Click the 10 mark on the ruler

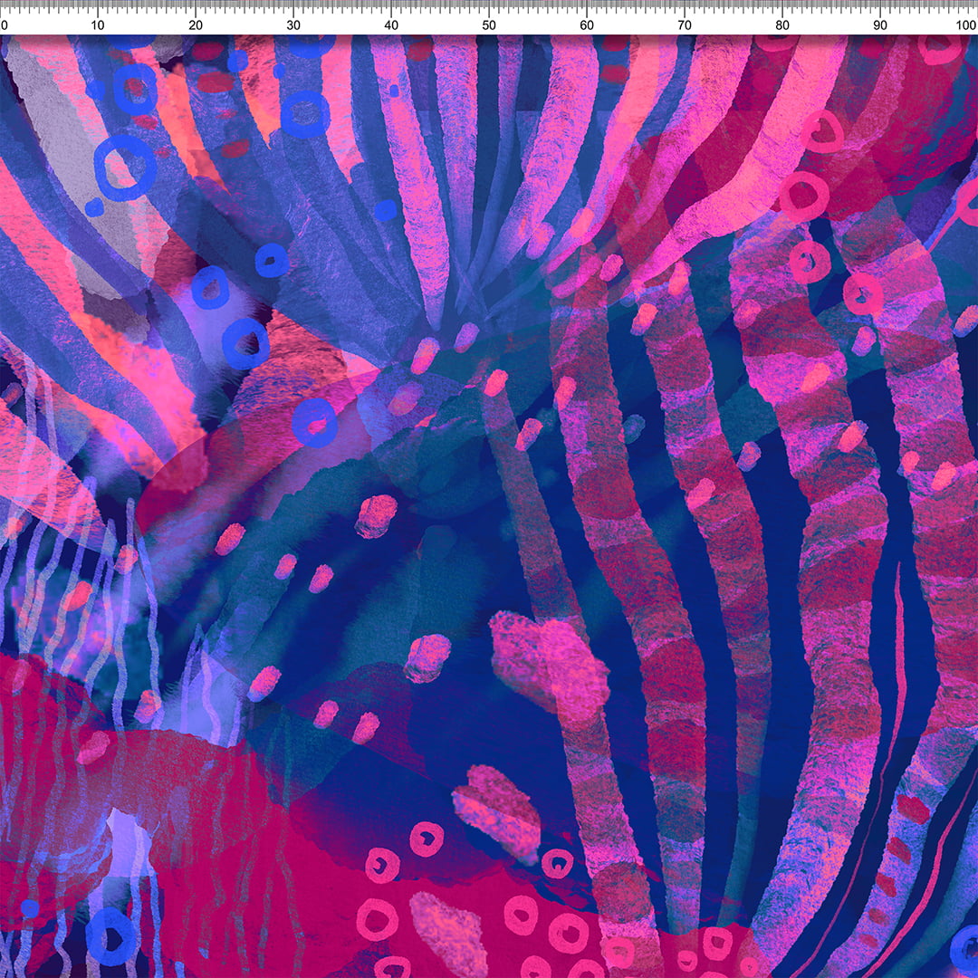coord(98,24)
